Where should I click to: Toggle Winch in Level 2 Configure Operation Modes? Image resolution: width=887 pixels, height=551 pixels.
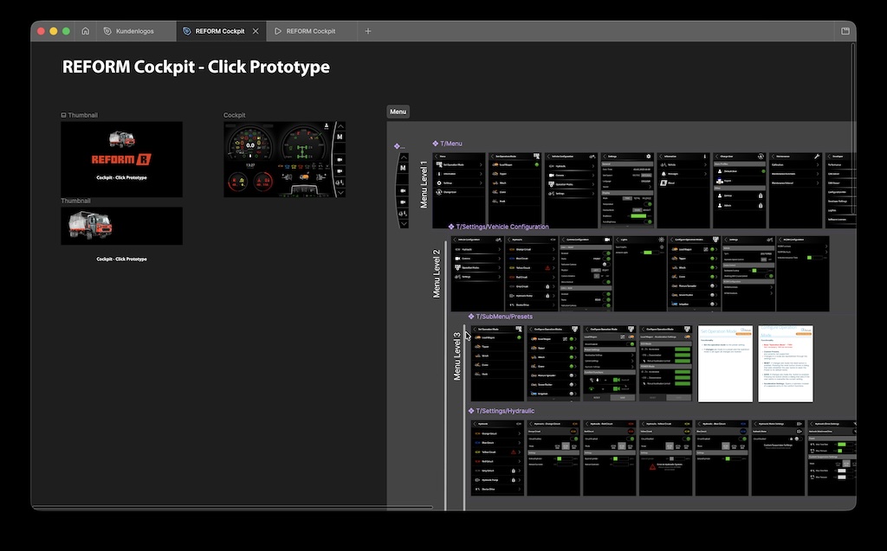pos(712,268)
